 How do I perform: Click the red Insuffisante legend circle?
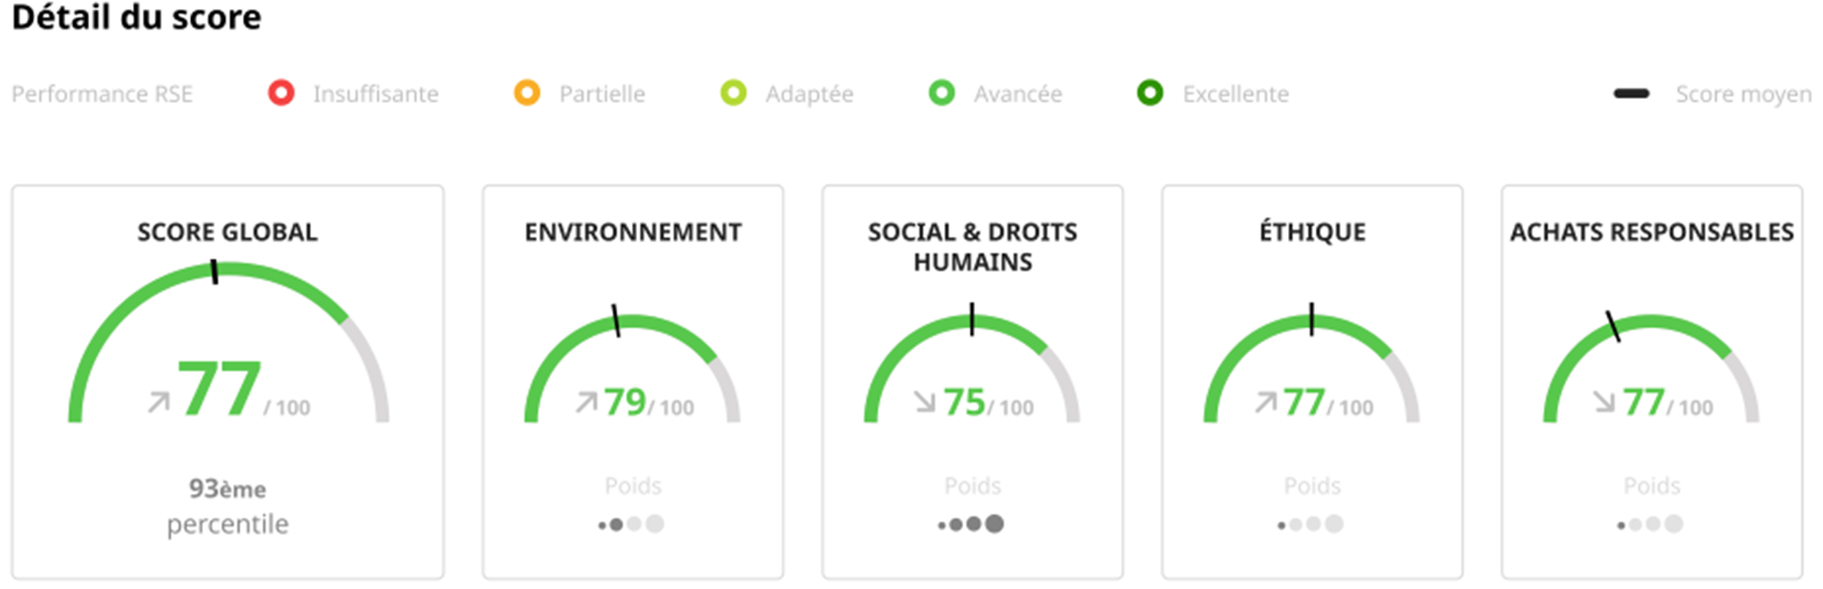(x=281, y=93)
